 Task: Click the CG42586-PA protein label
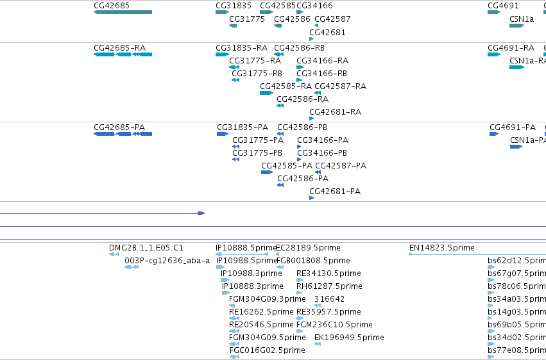click(x=303, y=179)
